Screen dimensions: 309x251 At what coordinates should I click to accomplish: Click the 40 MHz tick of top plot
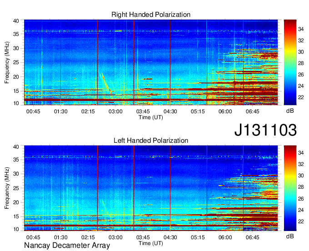[x=16, y=21]
